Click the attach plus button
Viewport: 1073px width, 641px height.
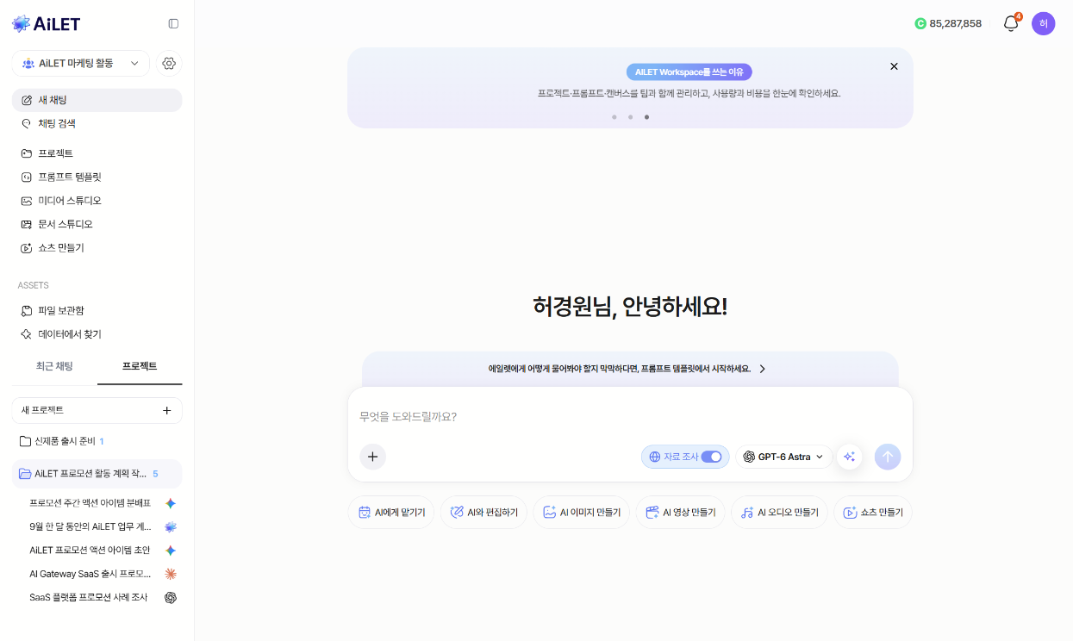(372, 457)
